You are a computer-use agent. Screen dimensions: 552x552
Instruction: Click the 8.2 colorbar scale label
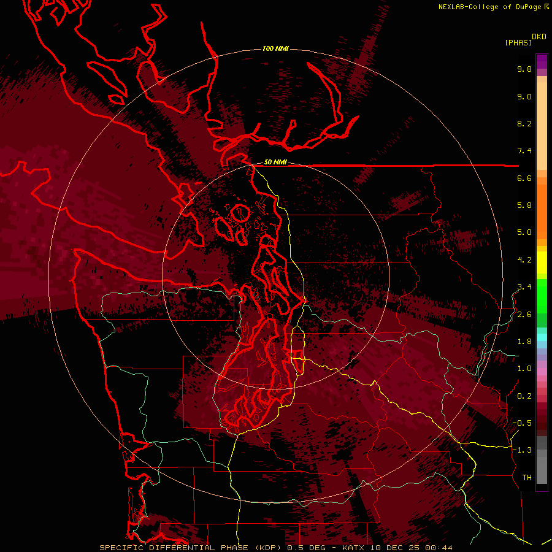pyautogui.click(x=524, y=123)
